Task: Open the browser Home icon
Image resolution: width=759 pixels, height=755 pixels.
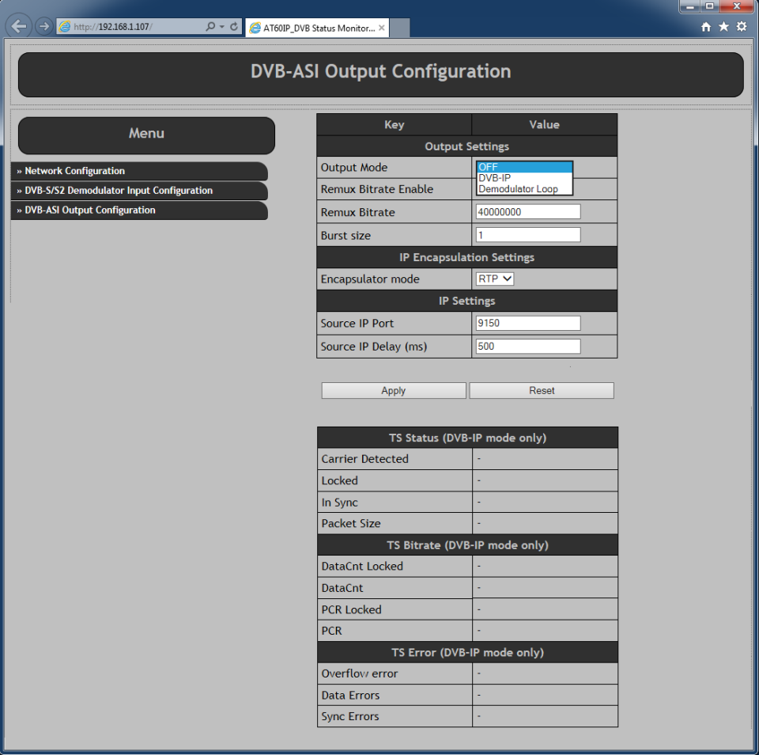Action: tap(706, 27)
